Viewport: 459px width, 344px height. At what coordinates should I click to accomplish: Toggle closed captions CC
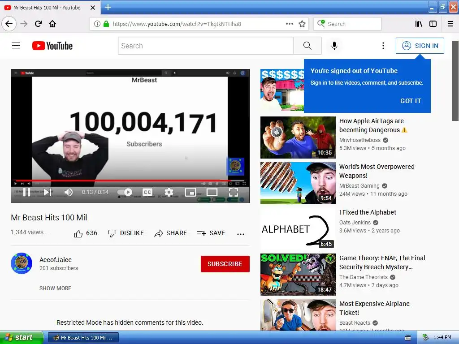pos(147,192)
